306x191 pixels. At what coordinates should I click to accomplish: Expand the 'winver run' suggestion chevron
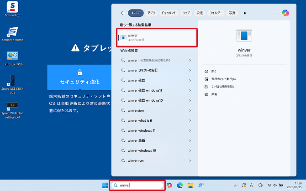(x=190, y=160)
